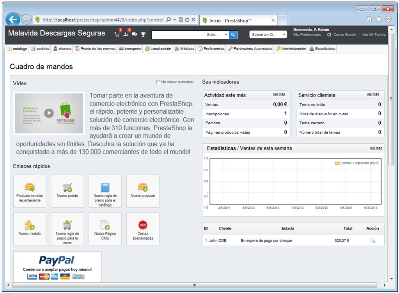Open the Preferencias menu
The height and width of the screenshot is (293, 399).
(211, 49)
